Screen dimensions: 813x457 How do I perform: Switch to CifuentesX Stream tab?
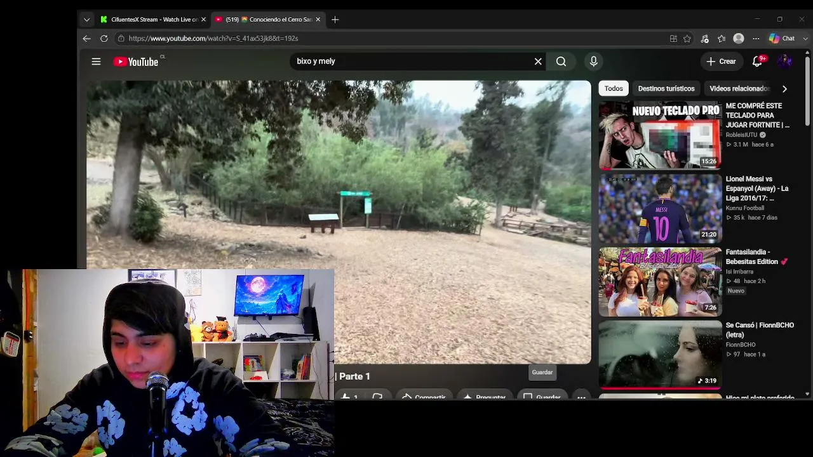(153, 20)
